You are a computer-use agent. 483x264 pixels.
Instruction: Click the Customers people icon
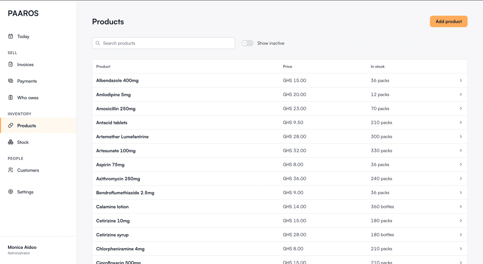11,170
